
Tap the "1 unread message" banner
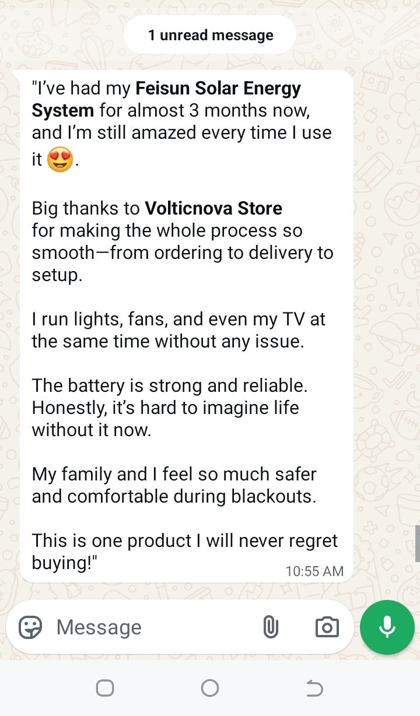pos(210,36)
